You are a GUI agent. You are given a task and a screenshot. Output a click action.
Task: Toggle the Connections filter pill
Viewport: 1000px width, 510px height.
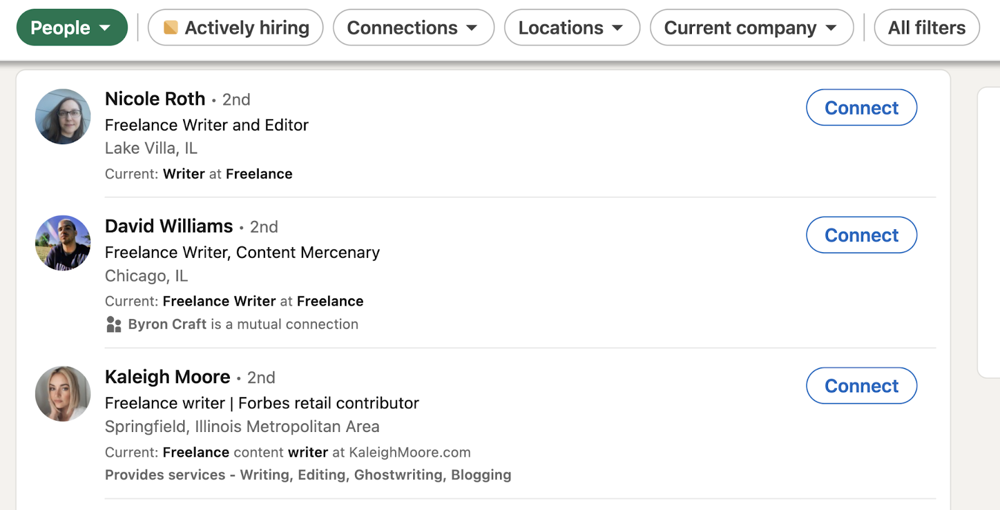[x=413, y=27]
